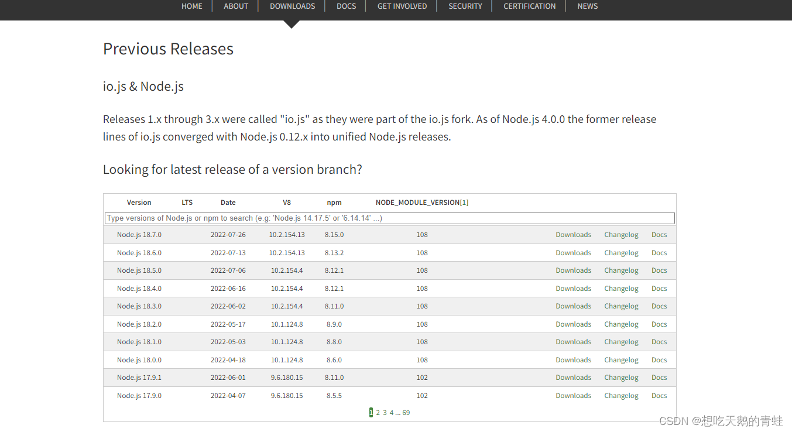Open Downloads for Node.js 17.9.0

[574, 396]
